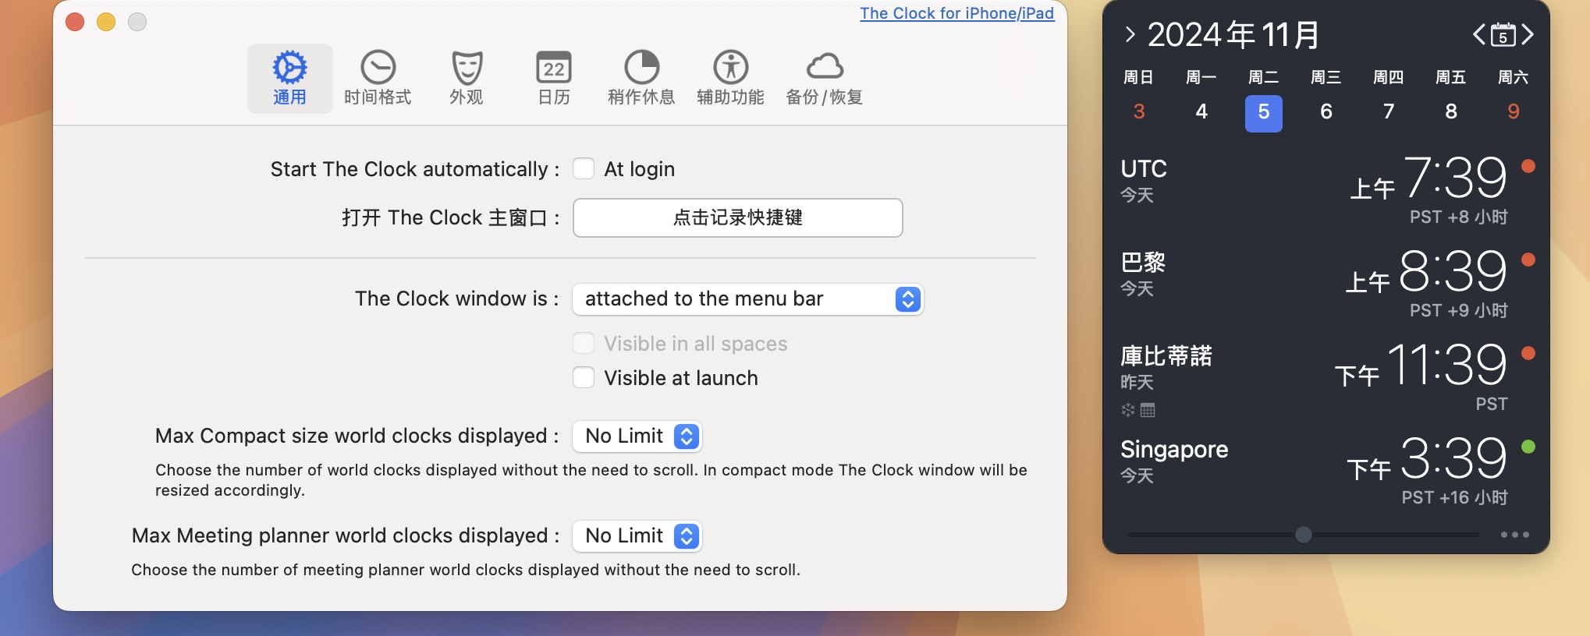This screenshot has height=636, width=1590.
Task: Open Max Compact size clocks dropdown
Action: click(637, 436)
